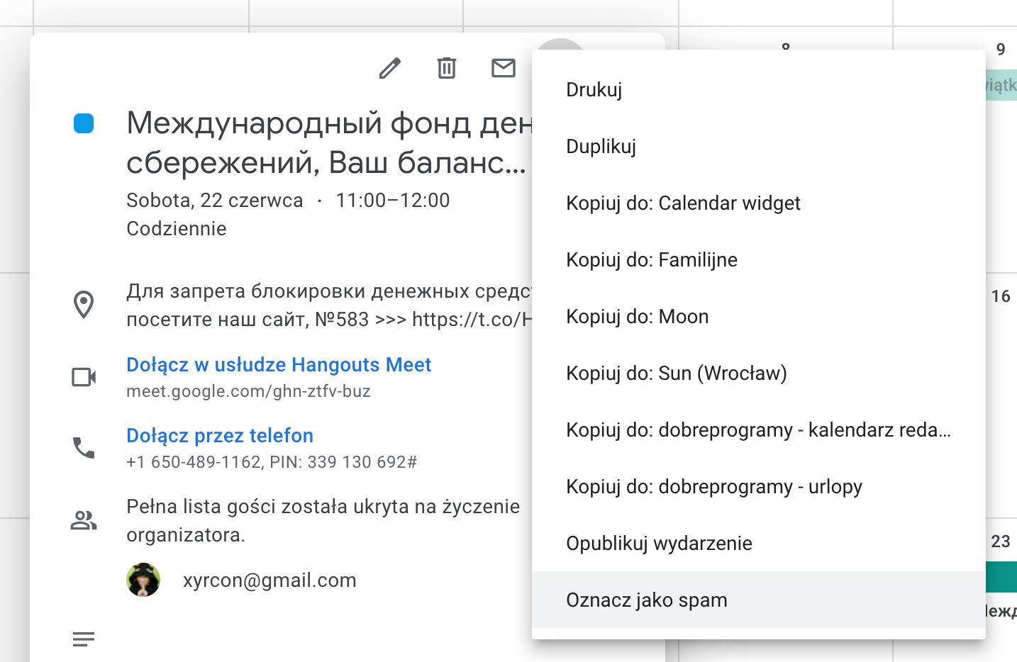Click the envelope email guests icon

503,68
